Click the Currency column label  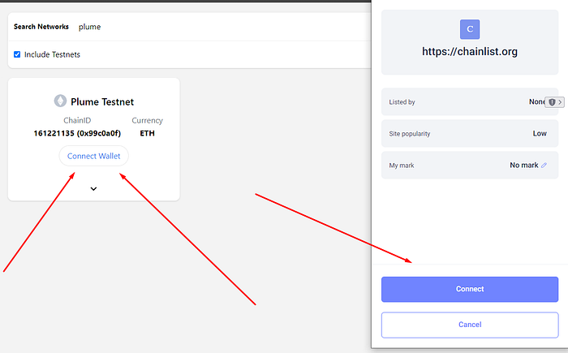tap(147, 120)
